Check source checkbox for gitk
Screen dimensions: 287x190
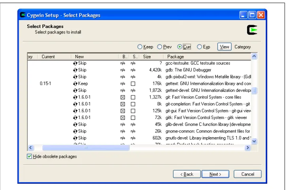tap(133, 118)
